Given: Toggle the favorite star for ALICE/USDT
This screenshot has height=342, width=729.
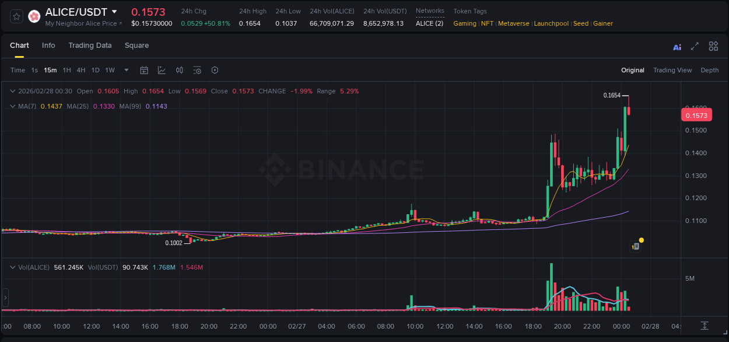Looking at the screenshot, I should [x=16, y=16].
